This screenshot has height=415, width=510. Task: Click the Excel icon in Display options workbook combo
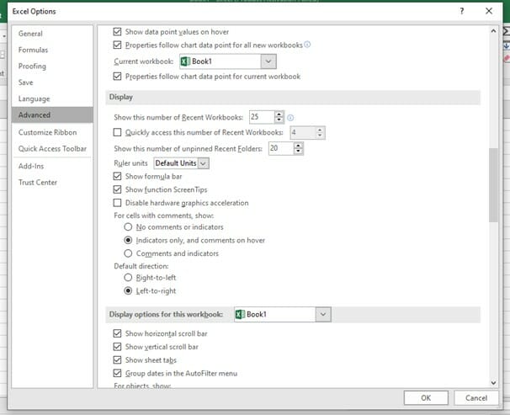[240, 315]
